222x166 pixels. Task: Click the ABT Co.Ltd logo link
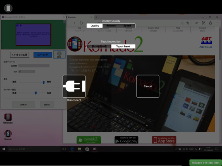click(206, 43)
